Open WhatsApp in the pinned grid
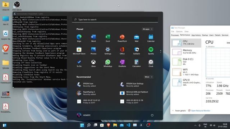This screenshot has height=129, width=230. pyautogui.click(x=108, y=63)
